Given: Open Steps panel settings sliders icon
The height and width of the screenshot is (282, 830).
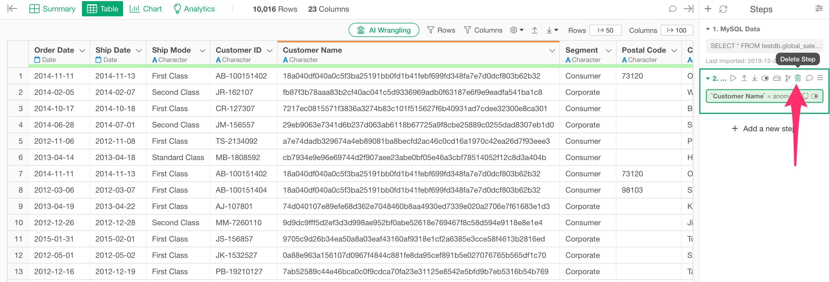Looking at the screenshot, I should click(819, 9).
